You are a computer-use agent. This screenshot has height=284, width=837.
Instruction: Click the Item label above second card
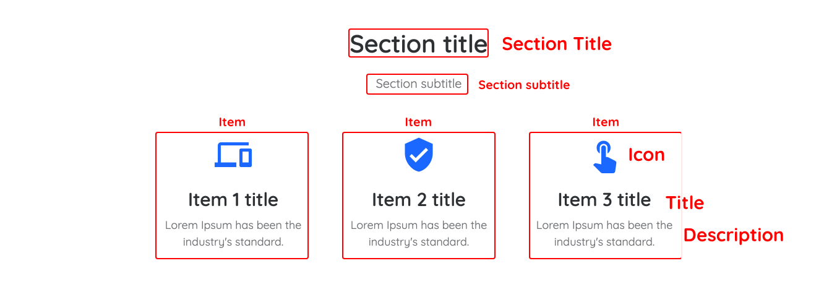(x=418, y=122)
